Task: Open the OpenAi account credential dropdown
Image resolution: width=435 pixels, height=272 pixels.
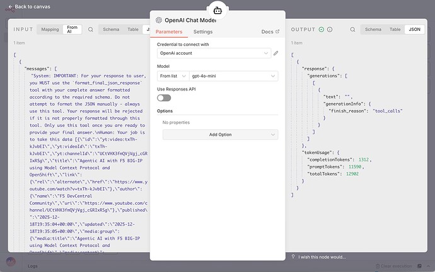Action: 213,53
